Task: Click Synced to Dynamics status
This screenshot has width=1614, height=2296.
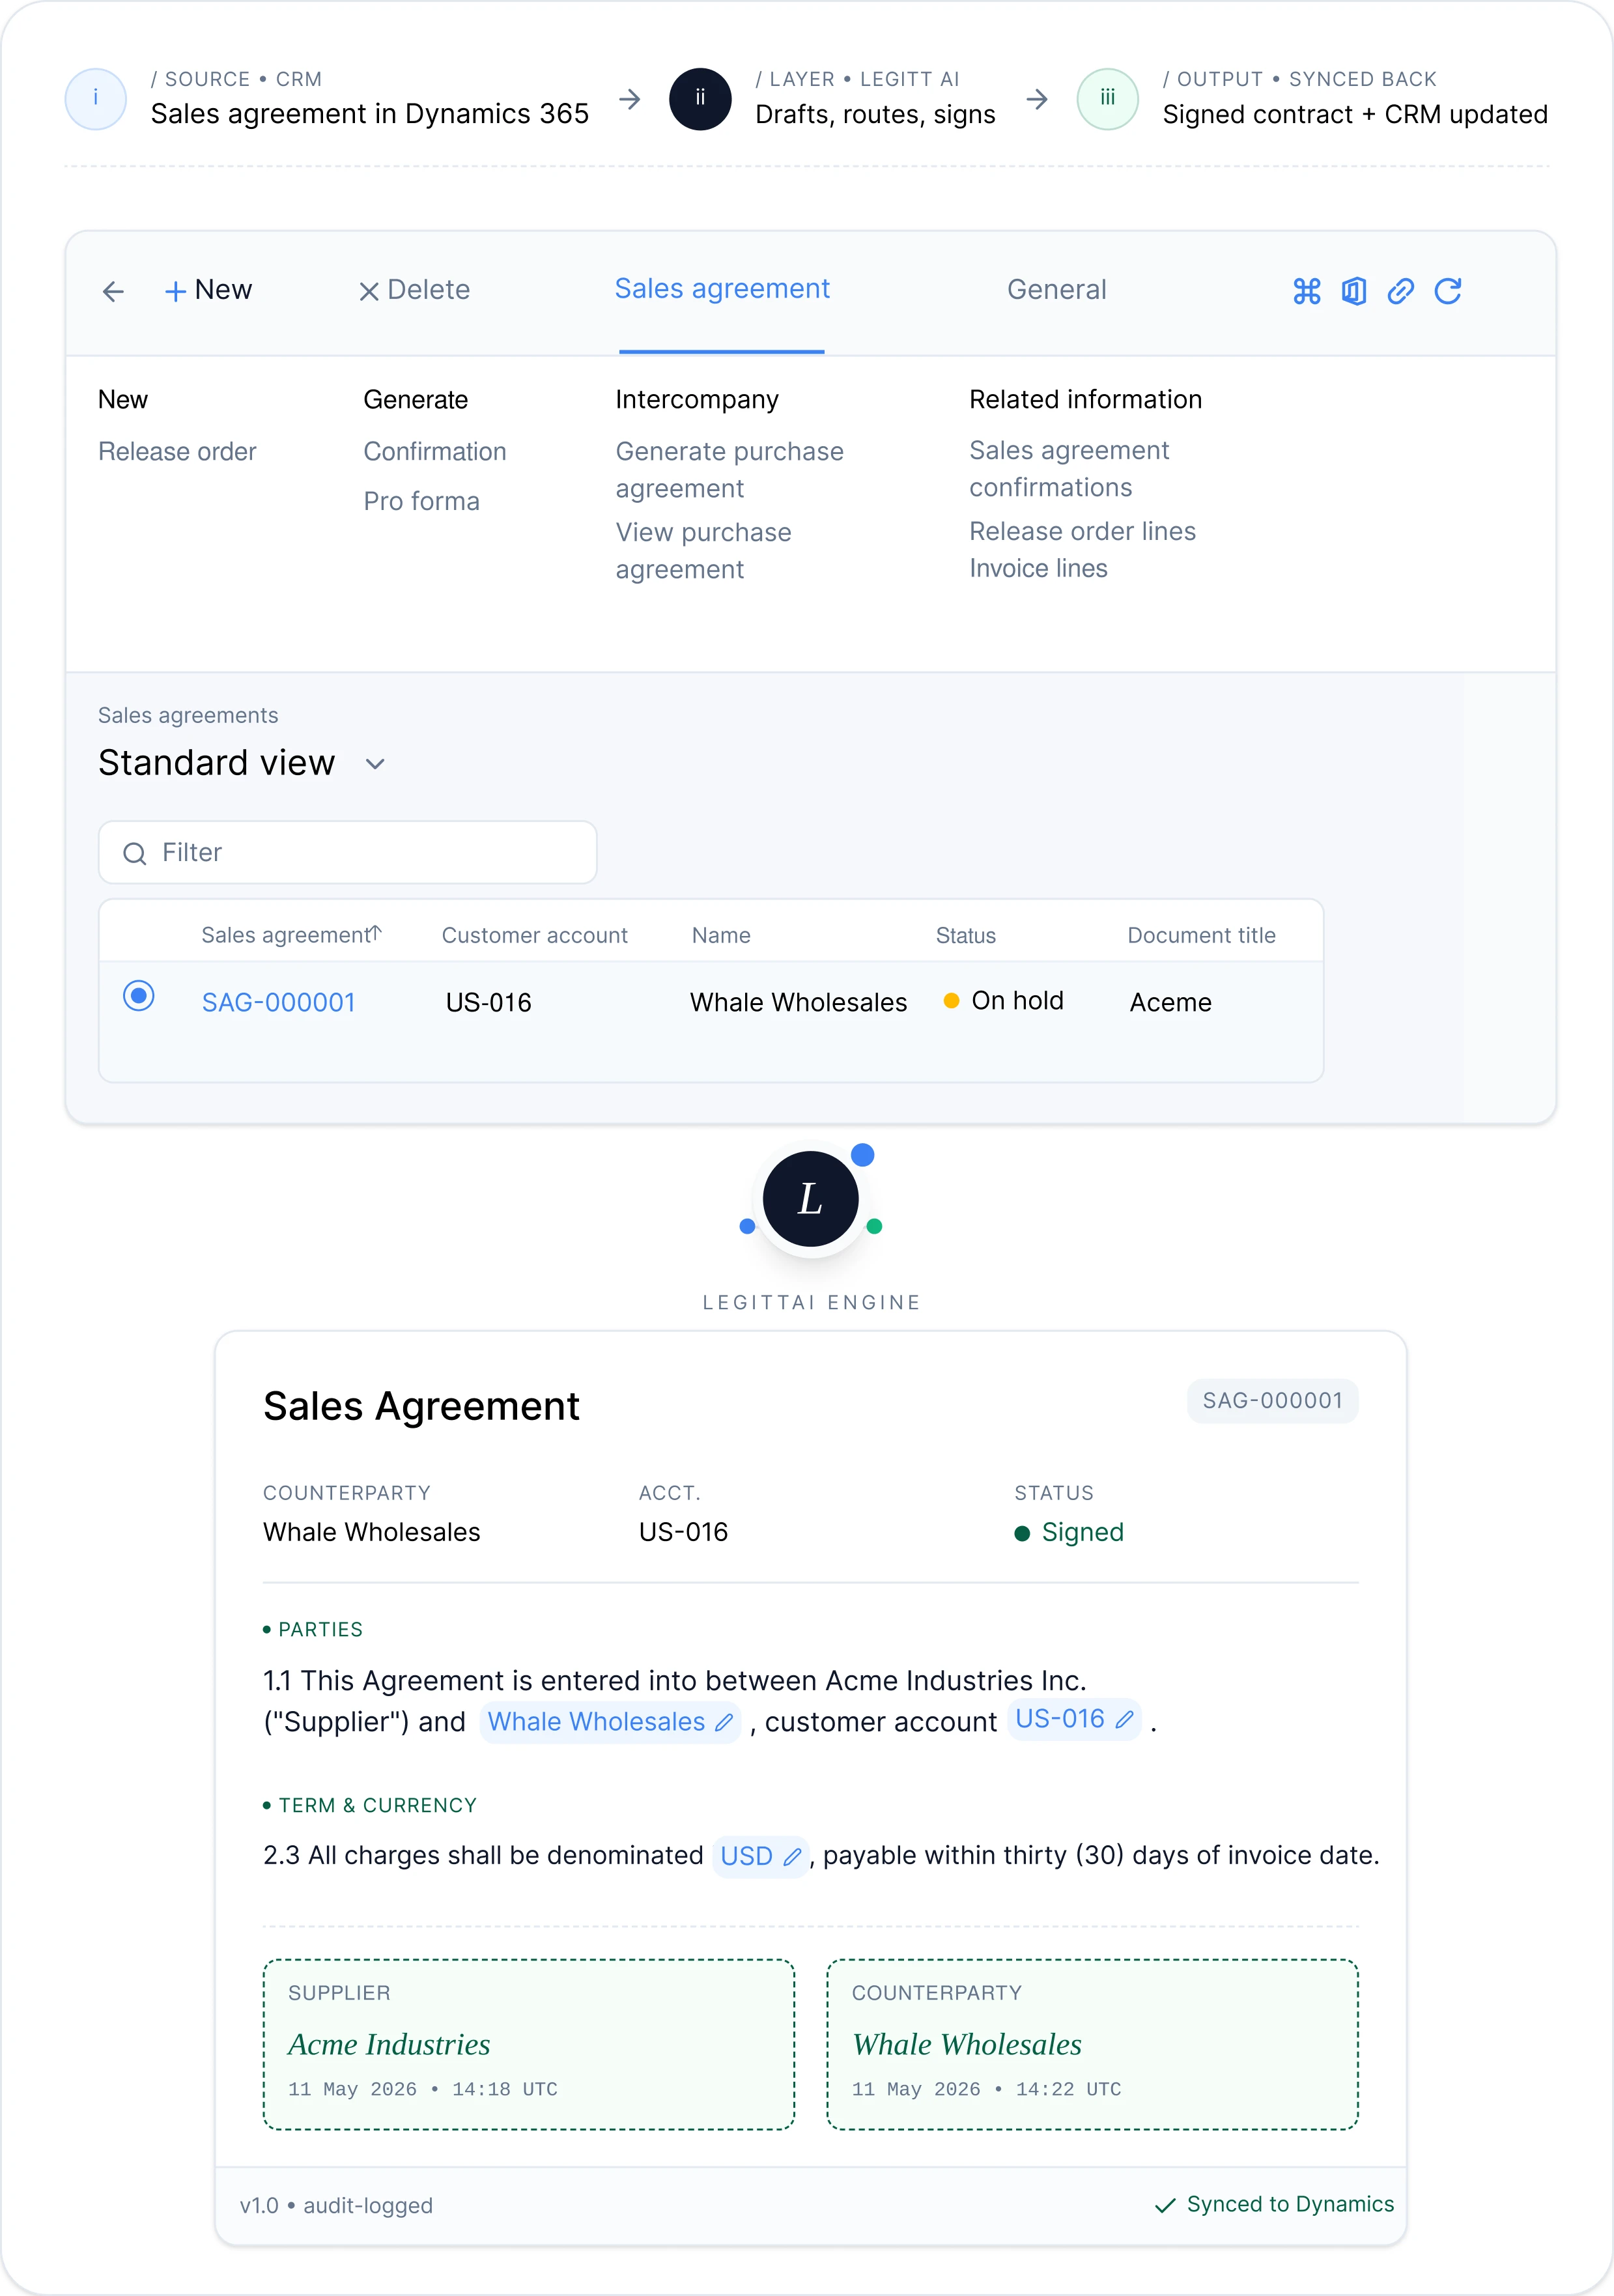Action: pyautogui.click(x=1274, y=2204)
